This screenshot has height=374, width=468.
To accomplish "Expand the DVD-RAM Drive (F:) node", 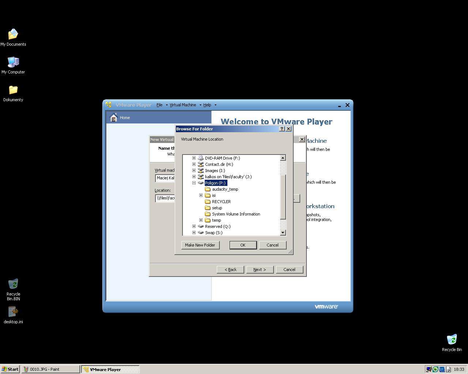I will pyautogui.click(x=194, y=158).
